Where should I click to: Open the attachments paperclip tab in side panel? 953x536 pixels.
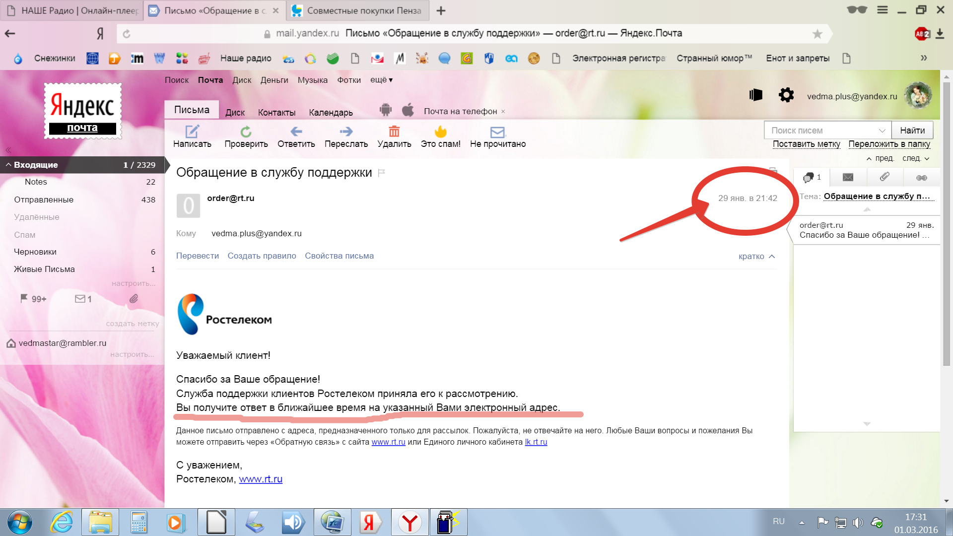tap(885, 177)
